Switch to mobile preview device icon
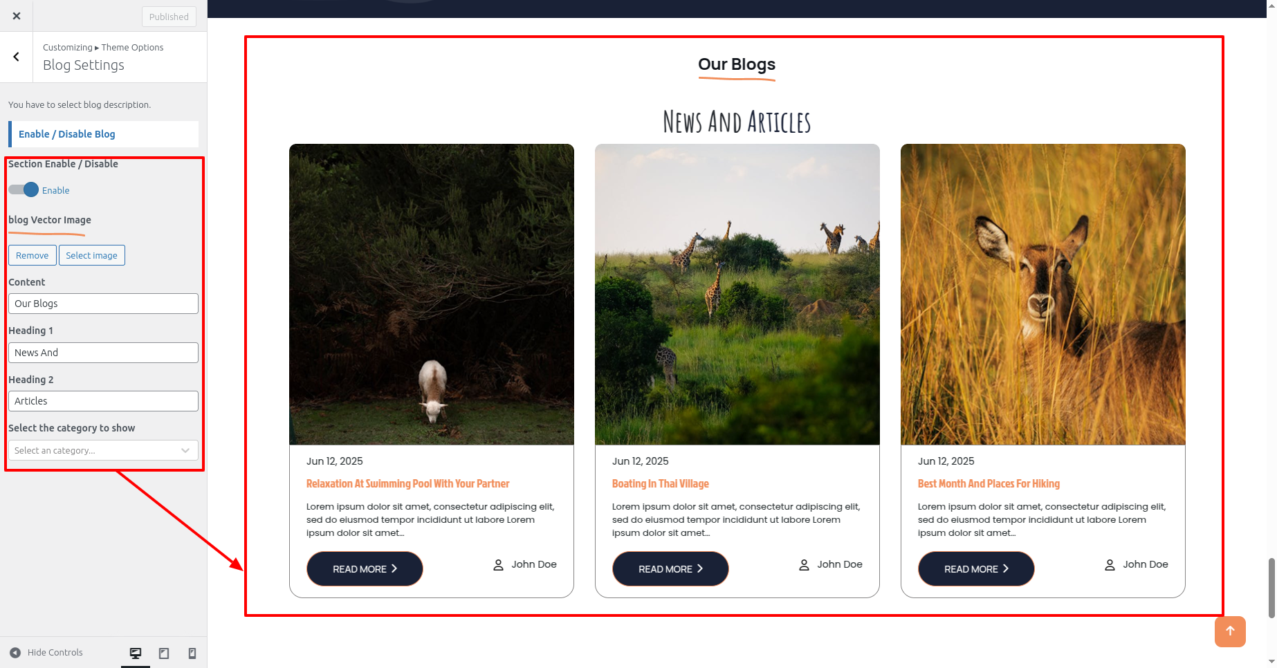This screenshot has height=668, width=1277. tap(192, 653)
